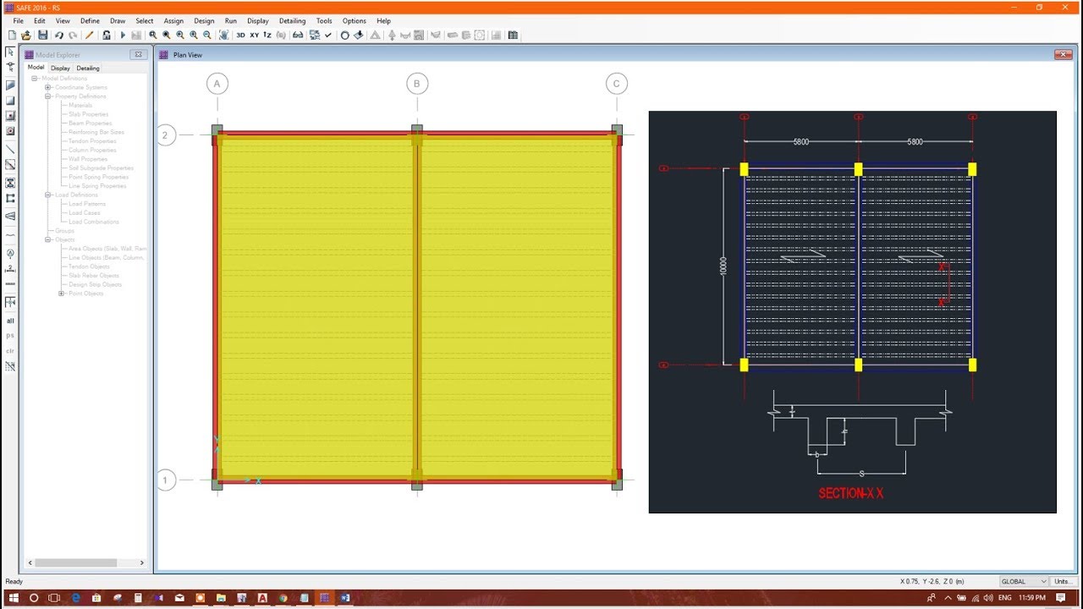Select 'all' in the left sidebar
Viewport: 1083px width, 609px height.
tap(10, 321)
